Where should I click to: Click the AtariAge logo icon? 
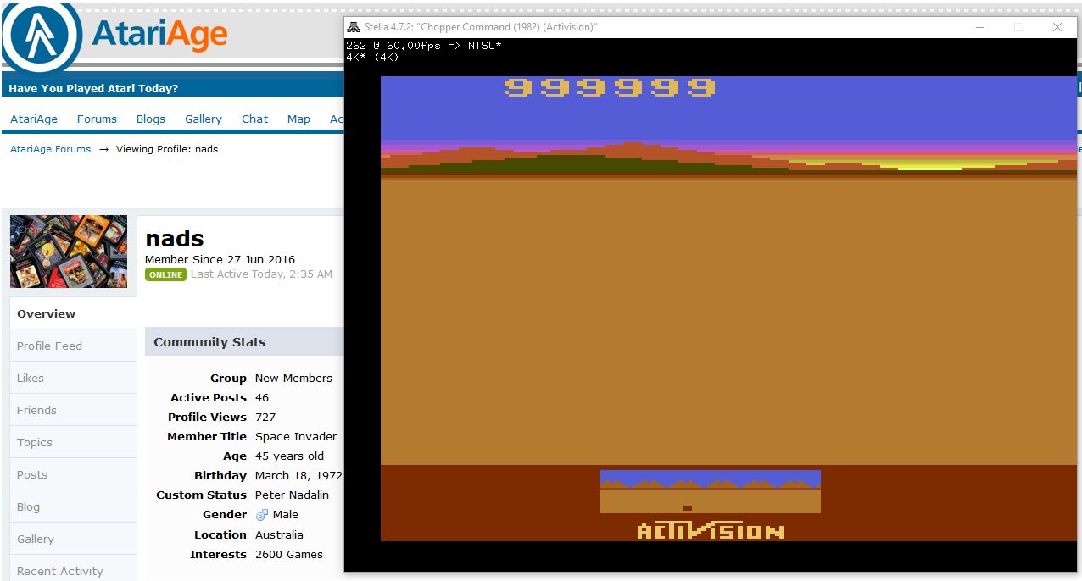[x=41, y=37]
